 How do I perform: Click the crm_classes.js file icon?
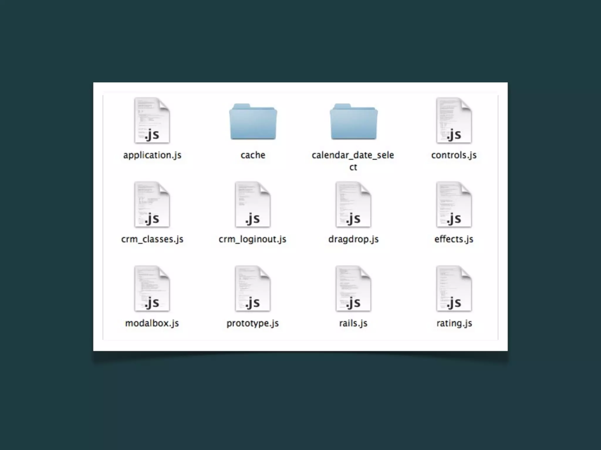click(x=152, y=204)
